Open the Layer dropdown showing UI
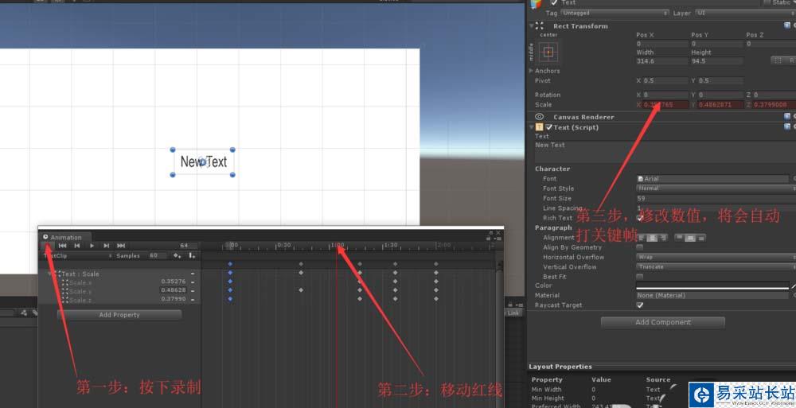Viewport: 796px width, 408px height. 745,14
